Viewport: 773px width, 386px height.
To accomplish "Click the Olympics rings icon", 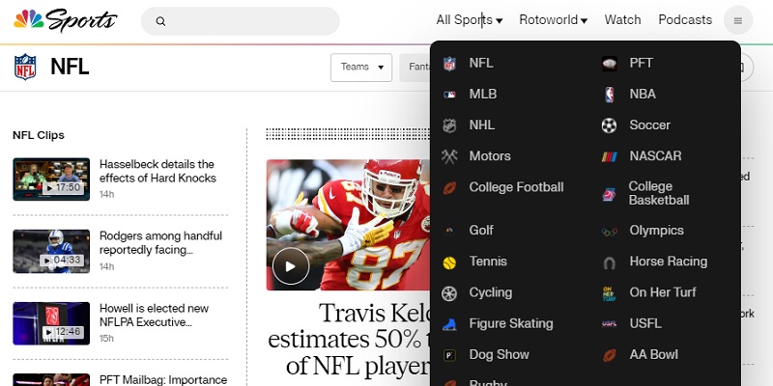I will pos(610,232).
